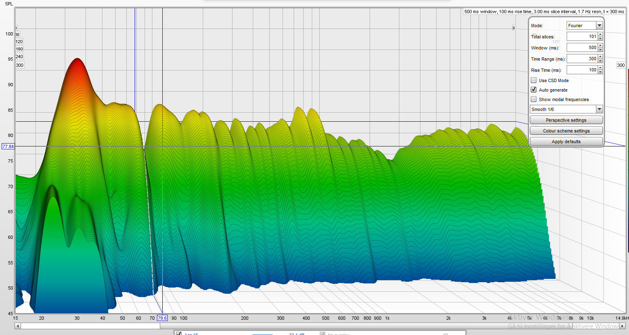
Task: Enable Show modal frequencies checkbox
Action: click(x=534, y=99)
